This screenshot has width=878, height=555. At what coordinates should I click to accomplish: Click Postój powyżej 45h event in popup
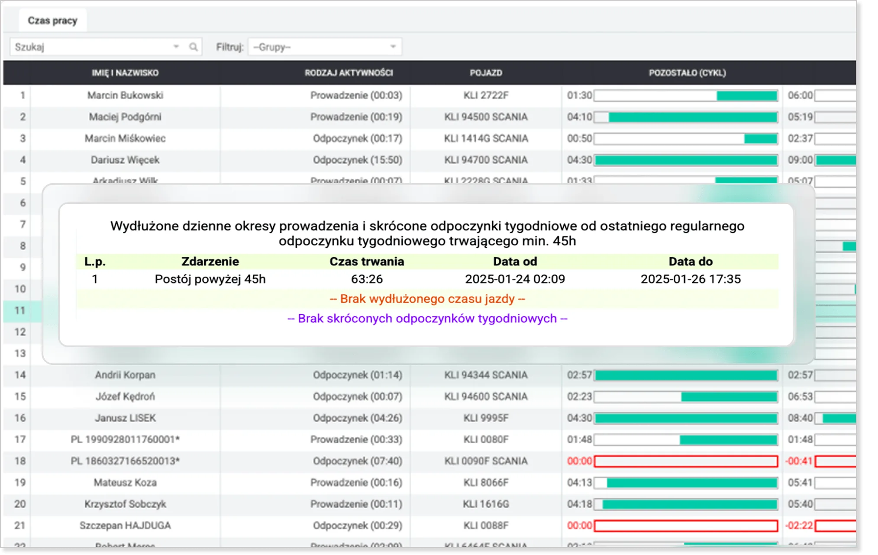[x=210, y=279]
